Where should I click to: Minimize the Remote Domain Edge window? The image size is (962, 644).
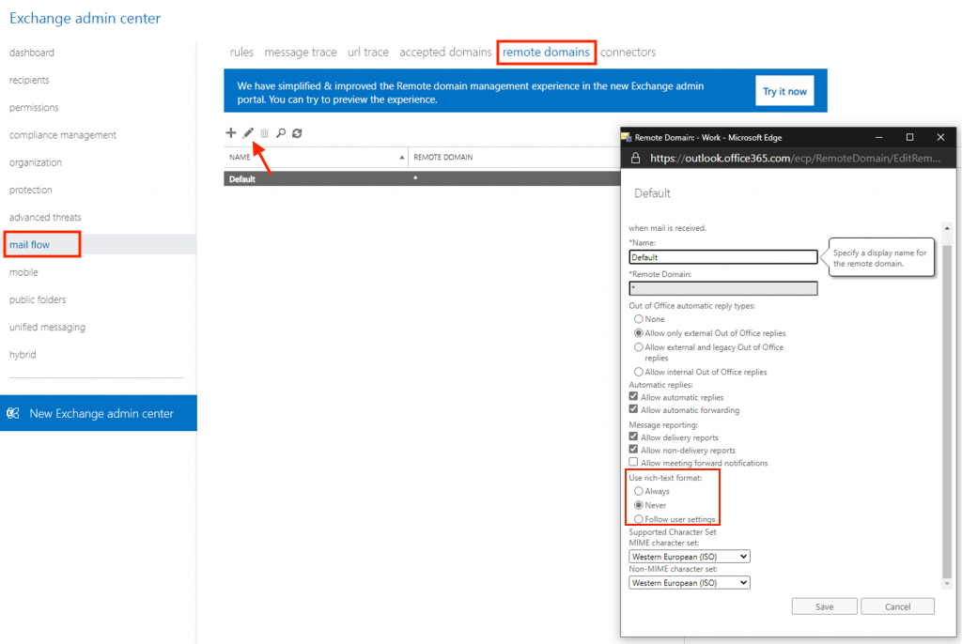[878, 137]
